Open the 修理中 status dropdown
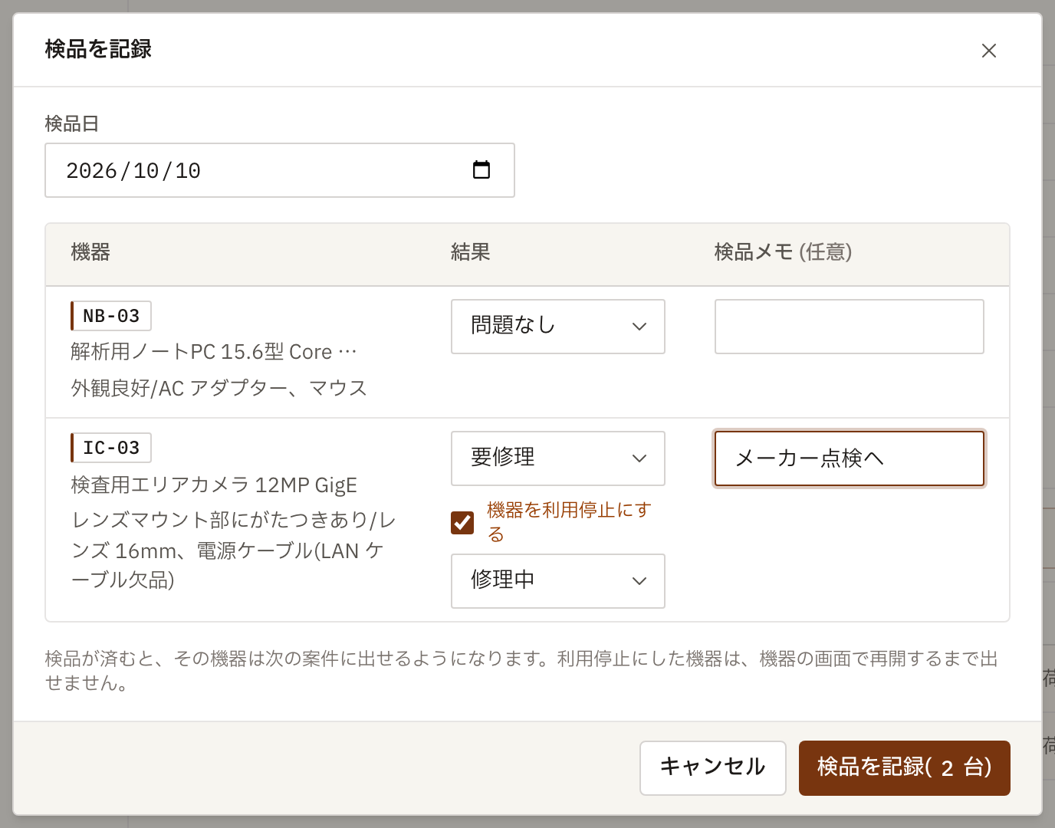This screenshot has width=1055, height=828. coord(558,581)
